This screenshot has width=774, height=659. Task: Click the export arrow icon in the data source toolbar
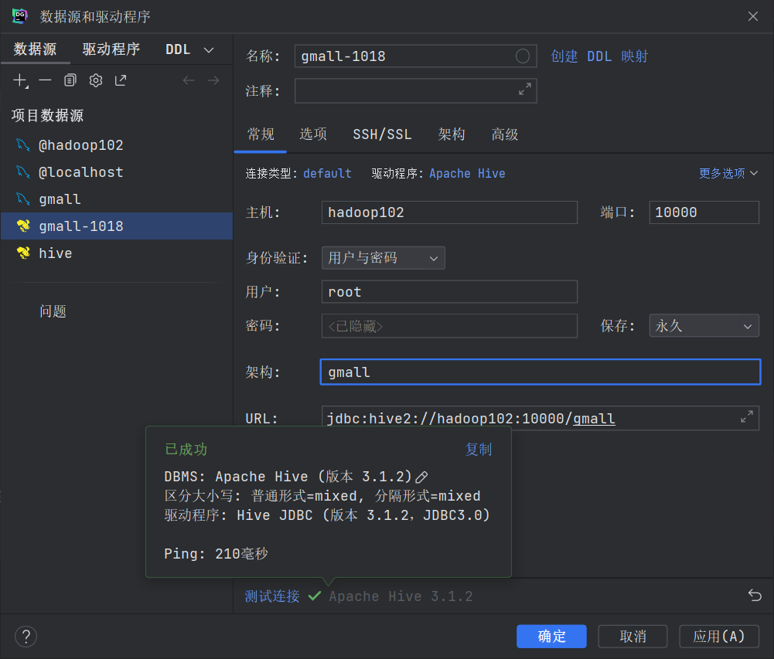pos(121,80)
